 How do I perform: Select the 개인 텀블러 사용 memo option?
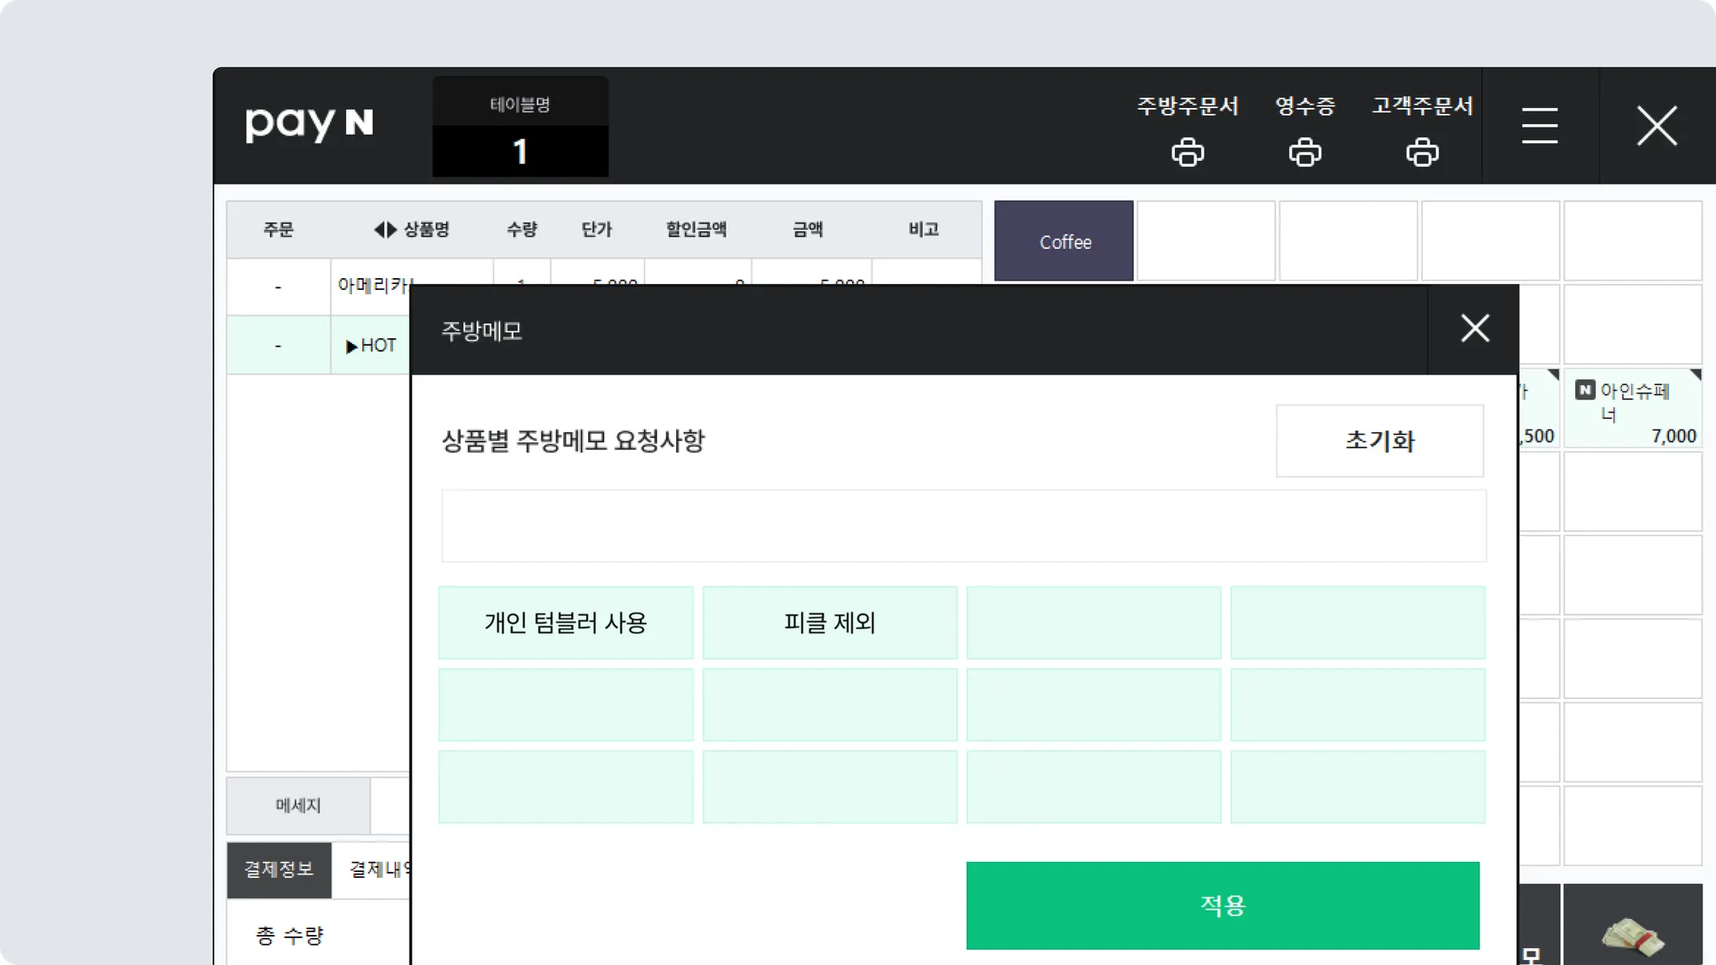coord(566,622)
